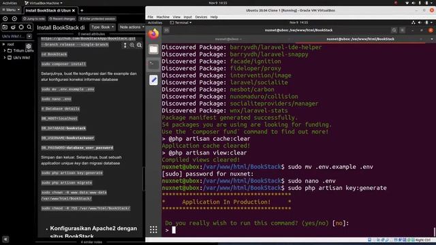The width and height of the screenshot is (436, 245).
Task: Click the search icon in Trilium sidebar
Action: click(x=29, y=27)
